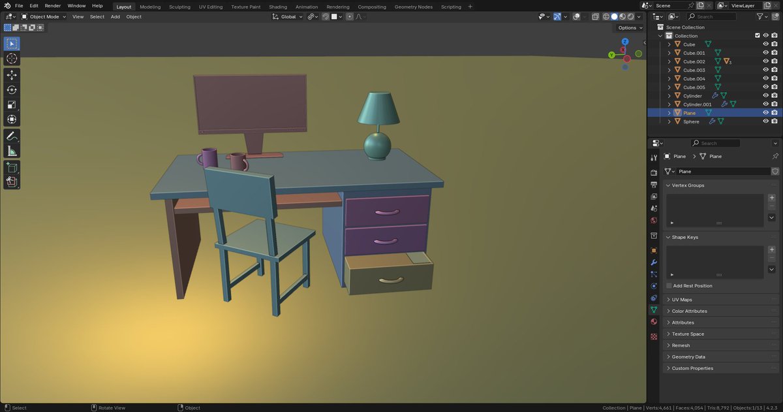Add a new vertex group with plus button

click(772, 197)
